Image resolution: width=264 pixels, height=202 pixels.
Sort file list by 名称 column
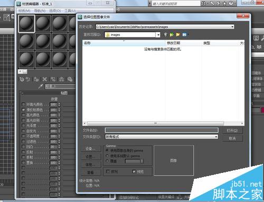(x=124, y=43)
